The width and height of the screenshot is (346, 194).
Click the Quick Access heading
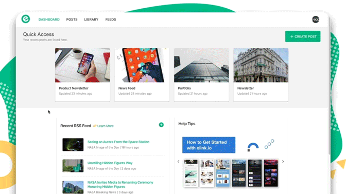click(39, 34)
